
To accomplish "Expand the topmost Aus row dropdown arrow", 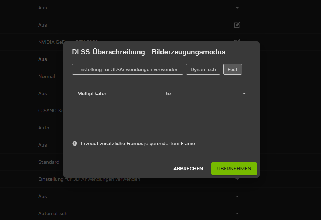I will (x=237, y=8).
